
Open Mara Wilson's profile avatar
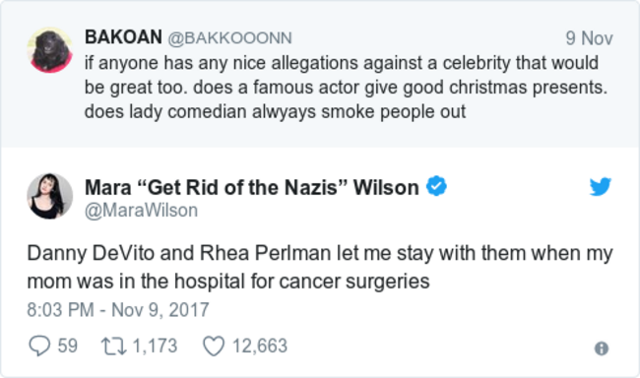click(x=50, y=196)
